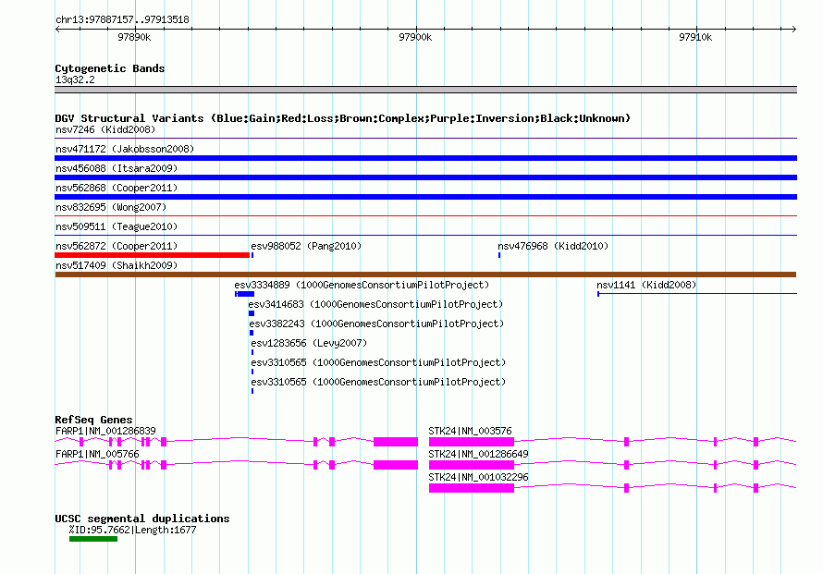Select the FARP1|NM_005766 transcript label
This screenshot has width=823, height=574.
[x=97, y=454]
